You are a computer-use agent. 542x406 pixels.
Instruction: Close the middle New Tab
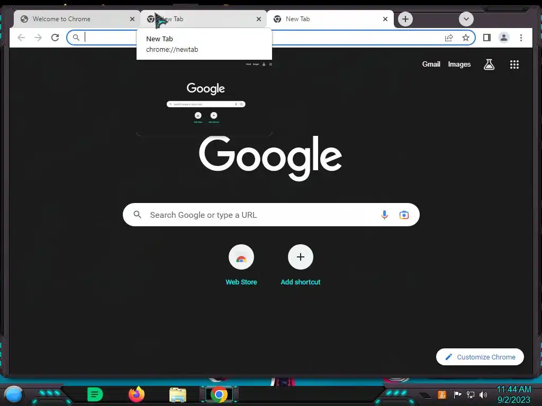pos(258,19)
